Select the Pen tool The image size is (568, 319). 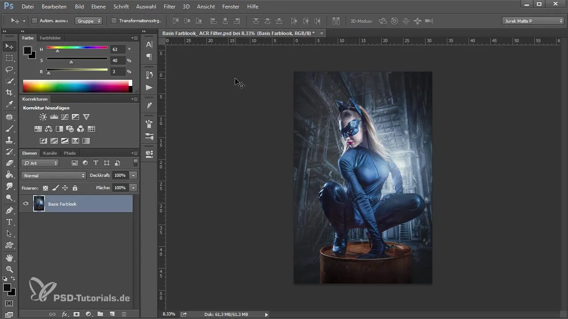pyautogui.click(x=9, y=210)
